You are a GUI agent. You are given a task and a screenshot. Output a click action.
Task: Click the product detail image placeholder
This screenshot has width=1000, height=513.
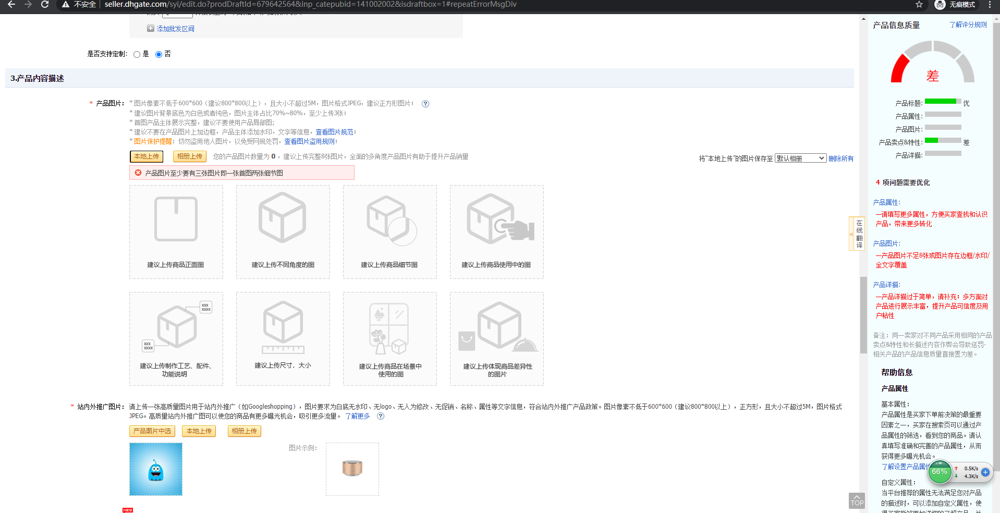tap(389, 231)
